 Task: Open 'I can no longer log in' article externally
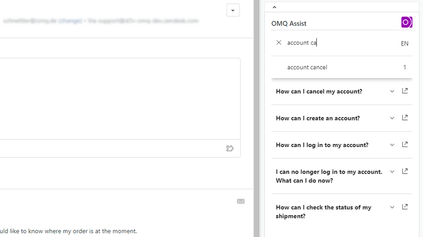click(x=405, y=171)
